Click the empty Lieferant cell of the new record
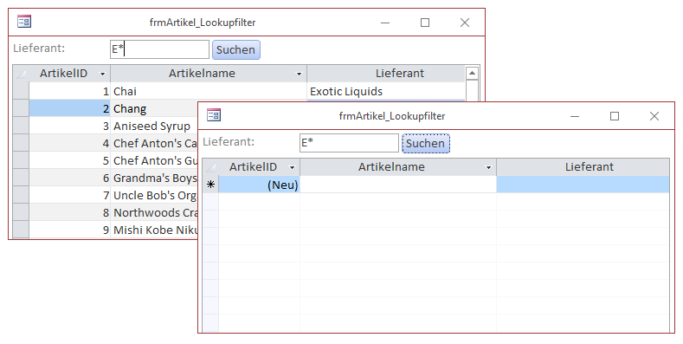 (x=583, y=185)
